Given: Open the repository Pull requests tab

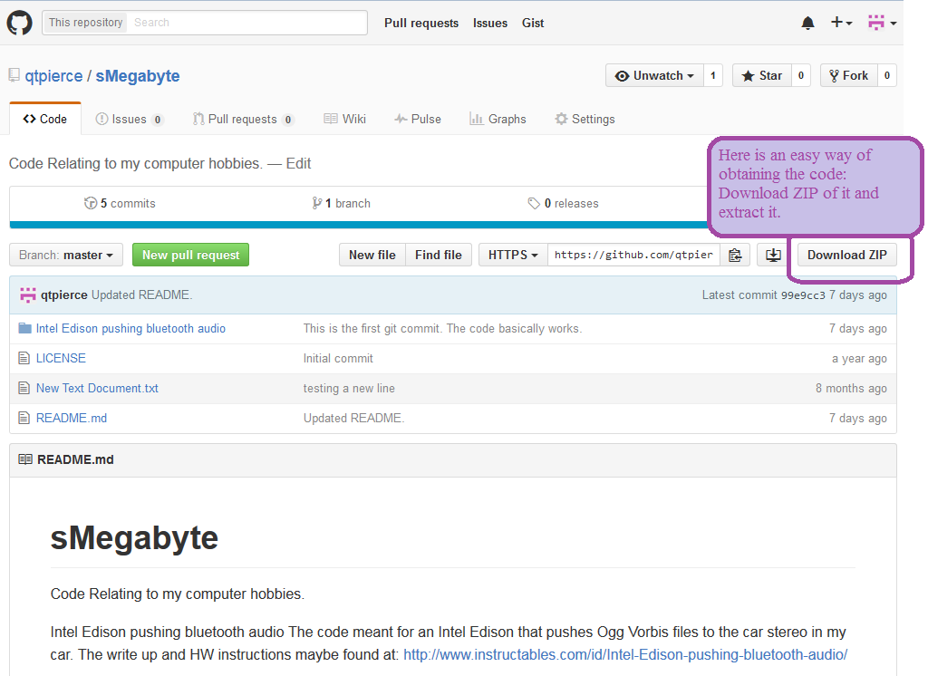Looking at the screenshot, I should [x=243, y=119].
